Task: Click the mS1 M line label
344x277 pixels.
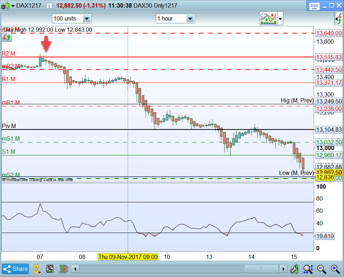Action: point(11,139)
